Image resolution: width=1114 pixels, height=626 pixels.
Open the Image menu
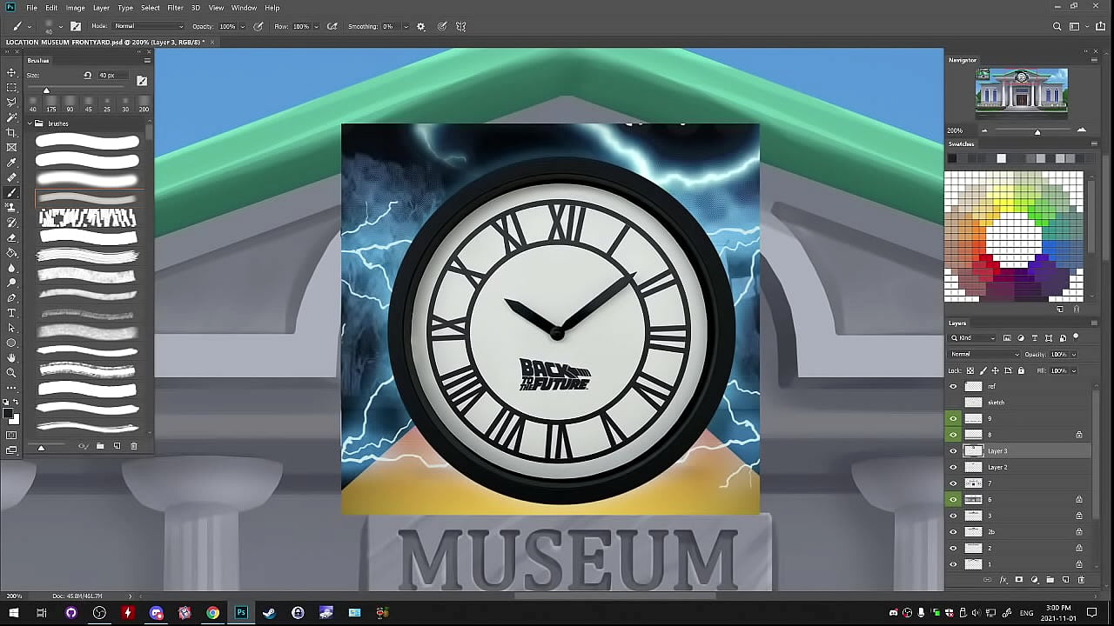(76, 8)
